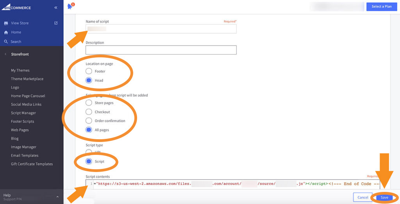This screenshot has width=400, height=204.
Task: Click the Storefront section heading
Action: (20, 54)
